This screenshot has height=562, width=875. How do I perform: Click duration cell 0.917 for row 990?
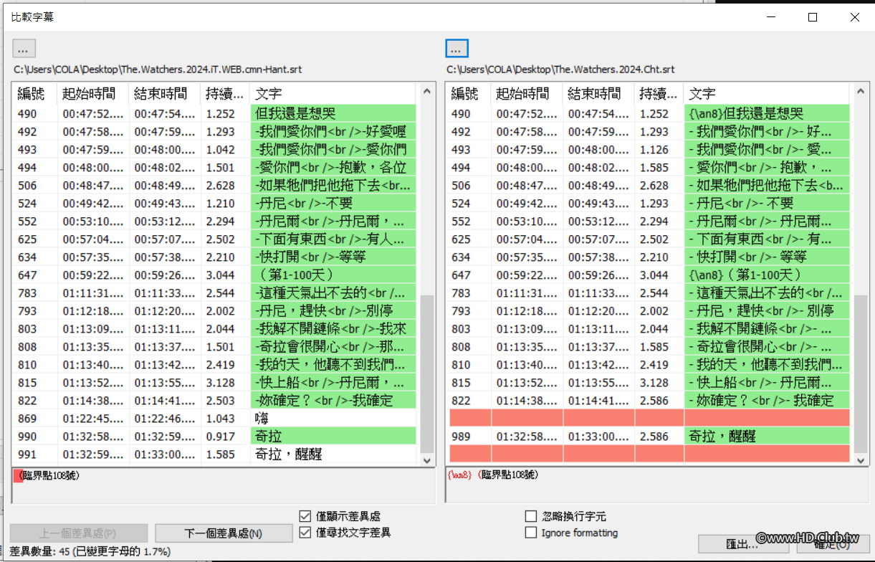click(x=220, y=436)
